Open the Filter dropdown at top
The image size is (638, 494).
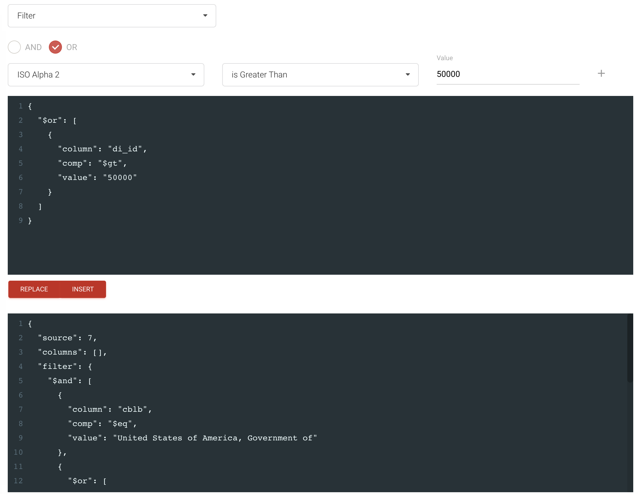(112, 16)
